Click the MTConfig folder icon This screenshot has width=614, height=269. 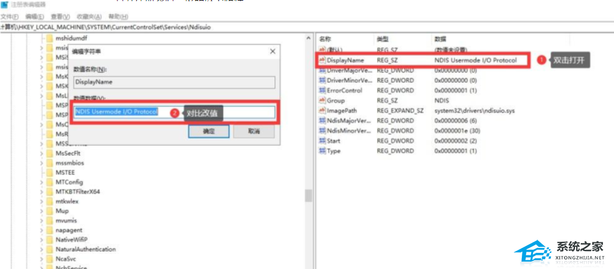pyautogui.click(x=49, y=182)
